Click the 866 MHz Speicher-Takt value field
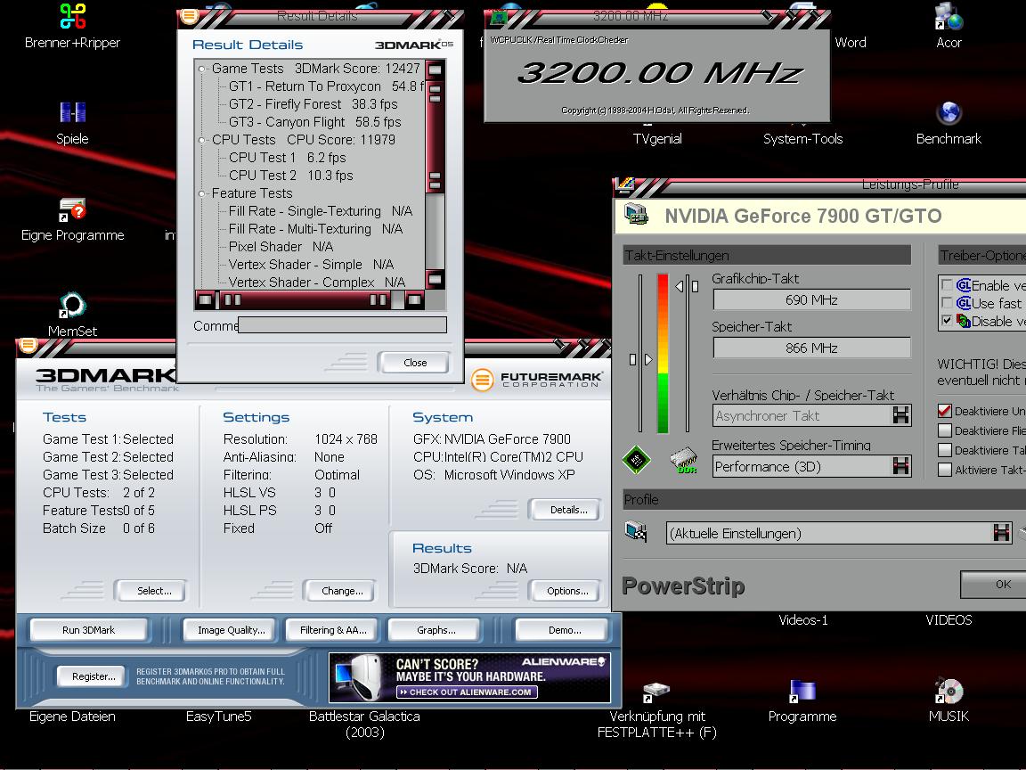This screenshot has height=770, width=1026. click(x=811, y=348)
